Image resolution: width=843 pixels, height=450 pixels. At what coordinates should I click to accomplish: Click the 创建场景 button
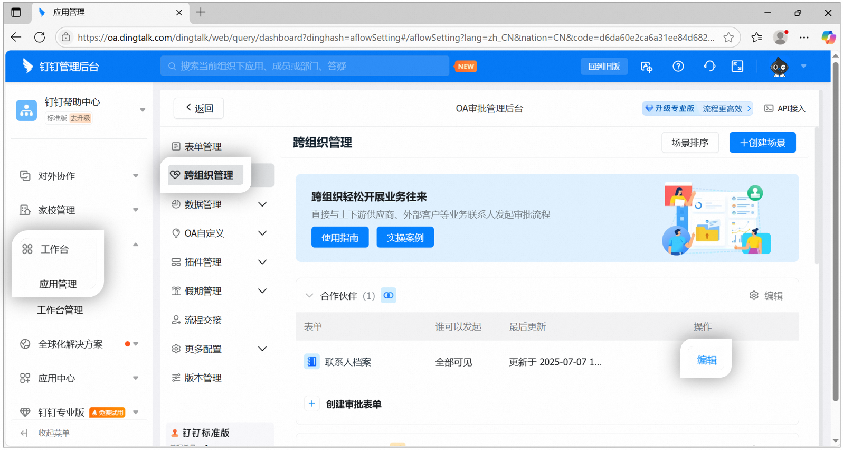762,143
